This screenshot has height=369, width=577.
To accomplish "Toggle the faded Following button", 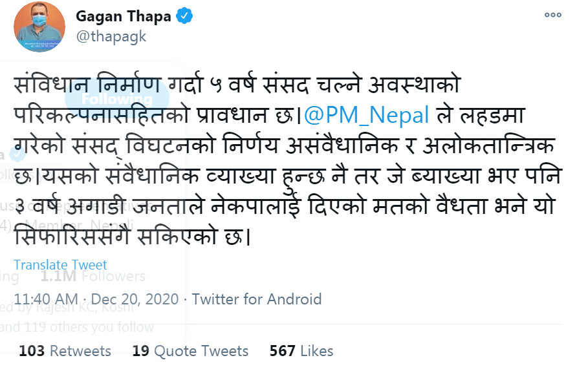I will [x=116, y=99].
